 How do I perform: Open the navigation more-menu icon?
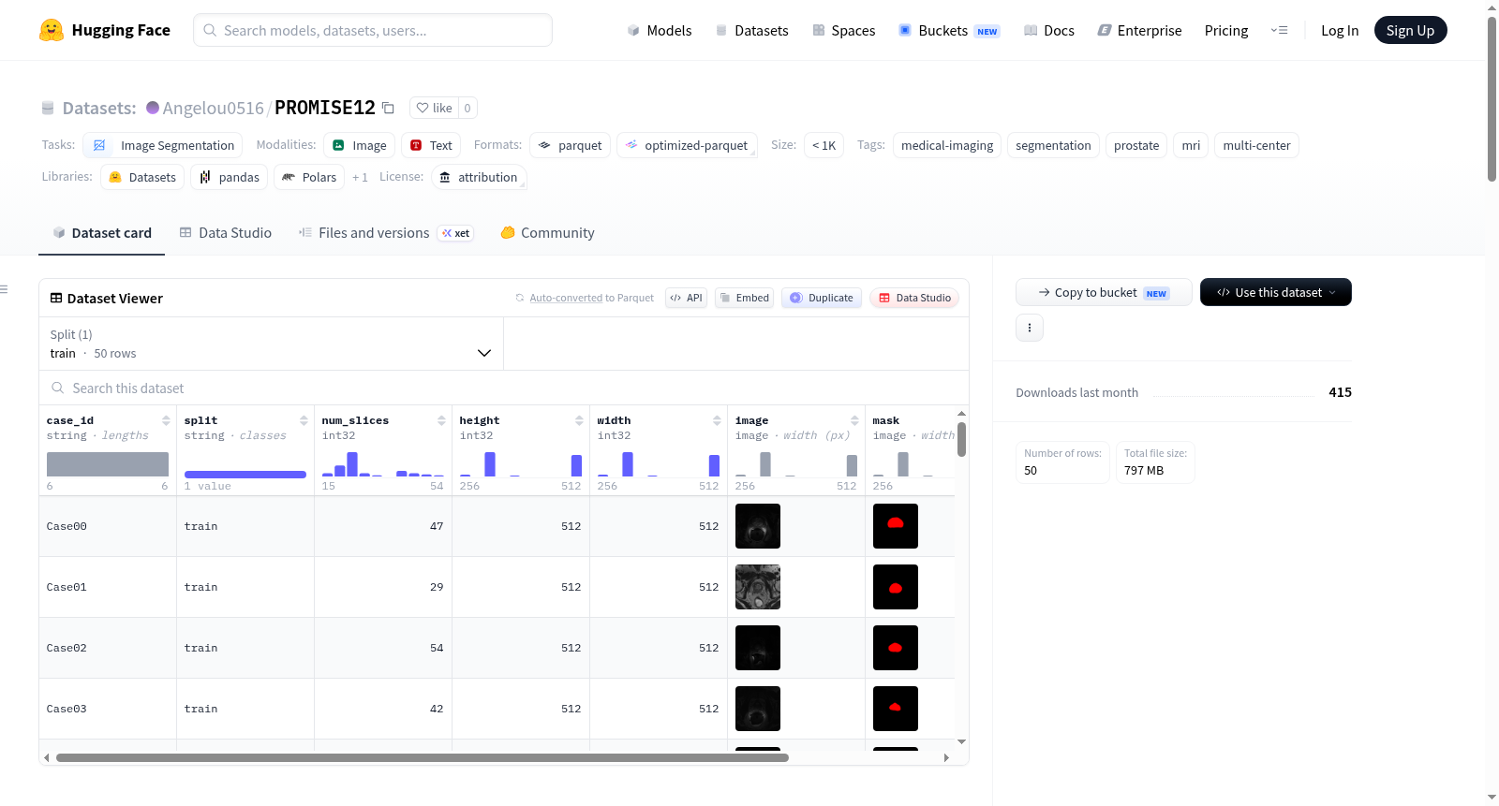click(x=1279, y=30)
